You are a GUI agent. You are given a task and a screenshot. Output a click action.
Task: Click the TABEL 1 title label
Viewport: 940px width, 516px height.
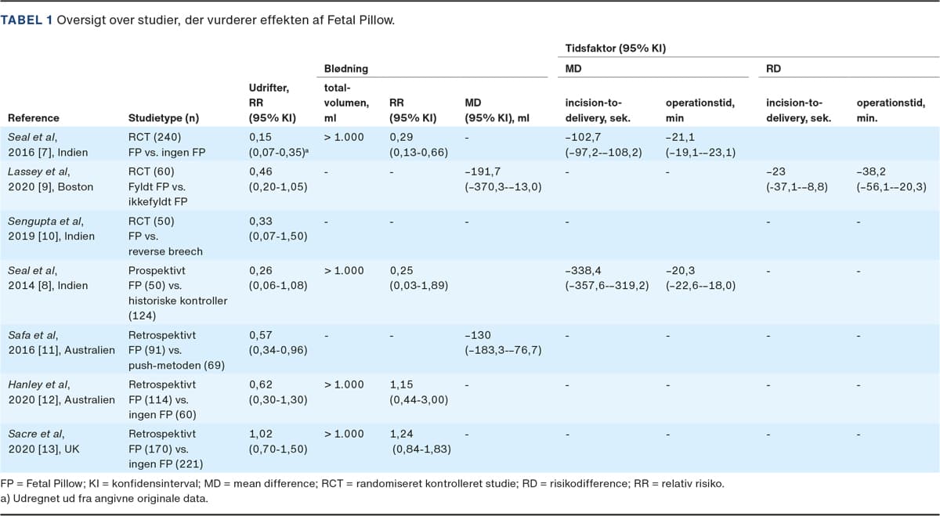point(27,20)
